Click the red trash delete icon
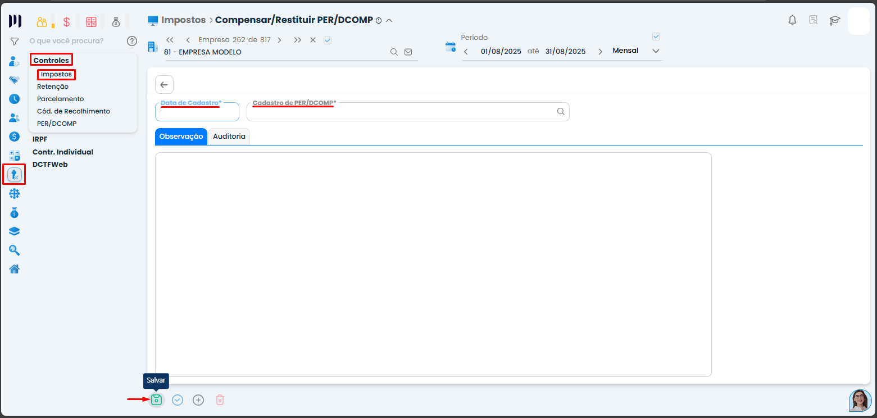877x418 pixels. (x=220, y=400)
